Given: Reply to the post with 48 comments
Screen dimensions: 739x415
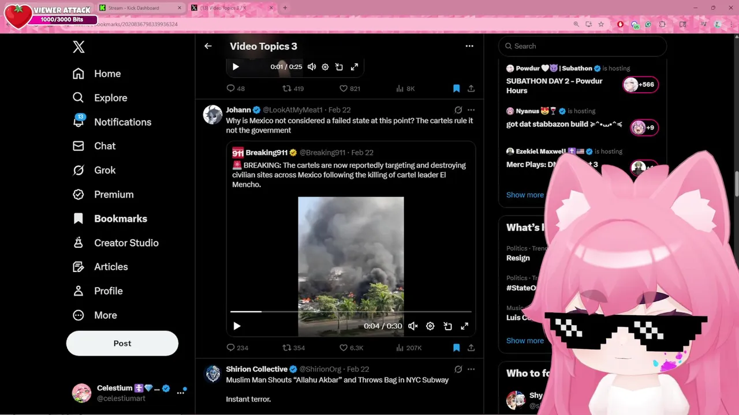Looking at the screenshot, I should (x=236, y=89).
